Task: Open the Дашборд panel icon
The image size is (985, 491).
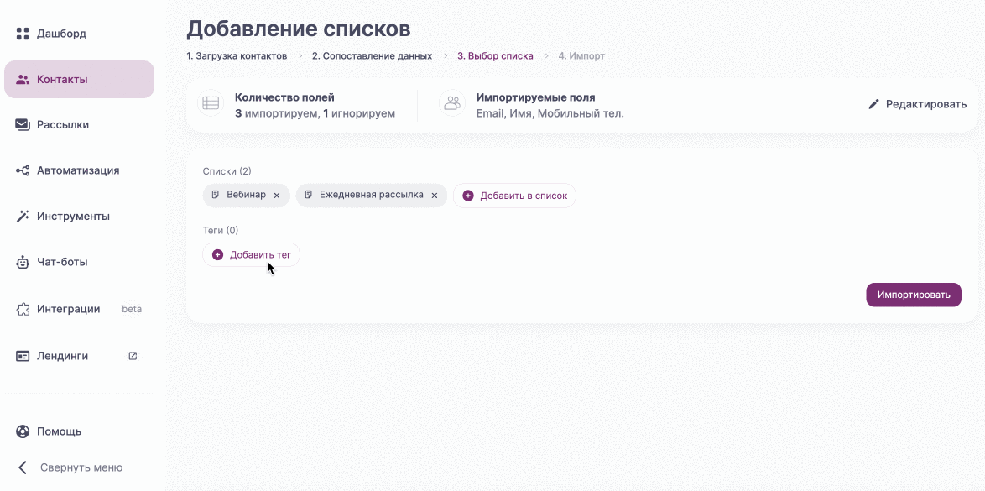Action: click(x=21, y=34)
